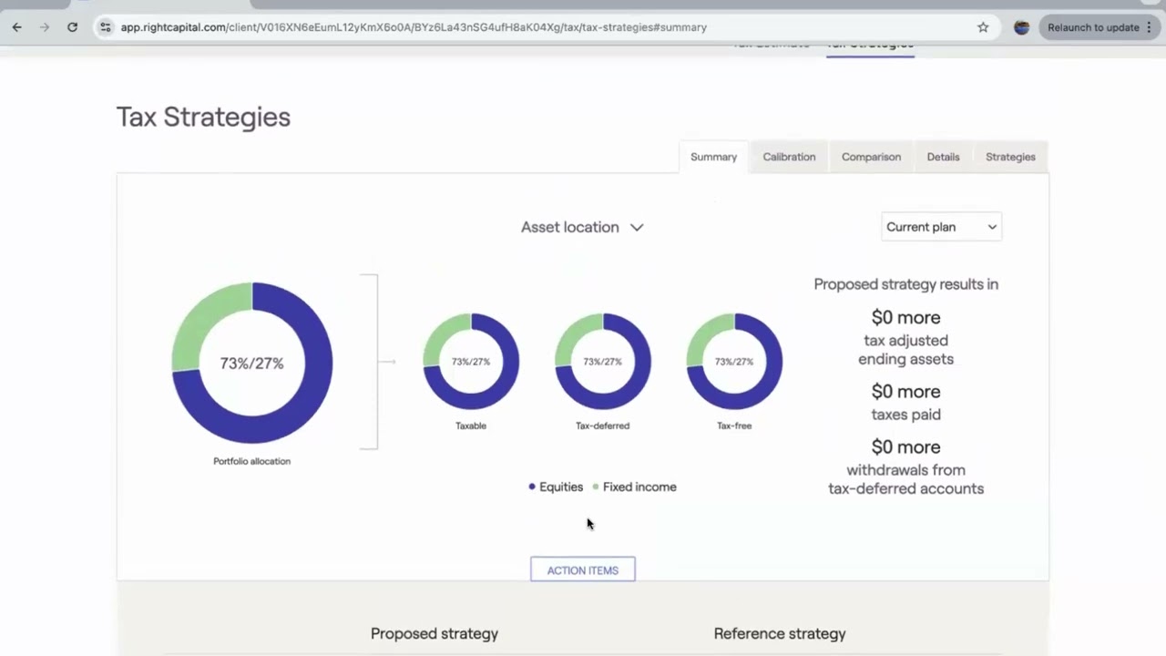1166x656 pixels.
Task: Click 'Proposed strategy results in' text
Action: [x=905, y=284]
